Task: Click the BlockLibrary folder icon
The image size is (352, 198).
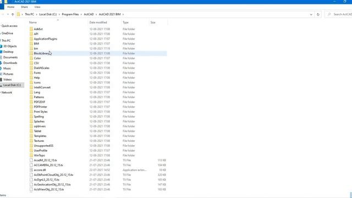Action: coord(31,53)
